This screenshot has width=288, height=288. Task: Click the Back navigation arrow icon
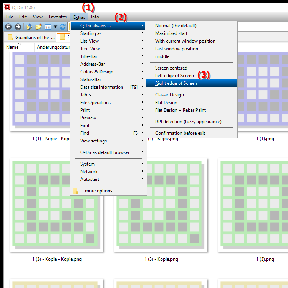pos(8,27)
